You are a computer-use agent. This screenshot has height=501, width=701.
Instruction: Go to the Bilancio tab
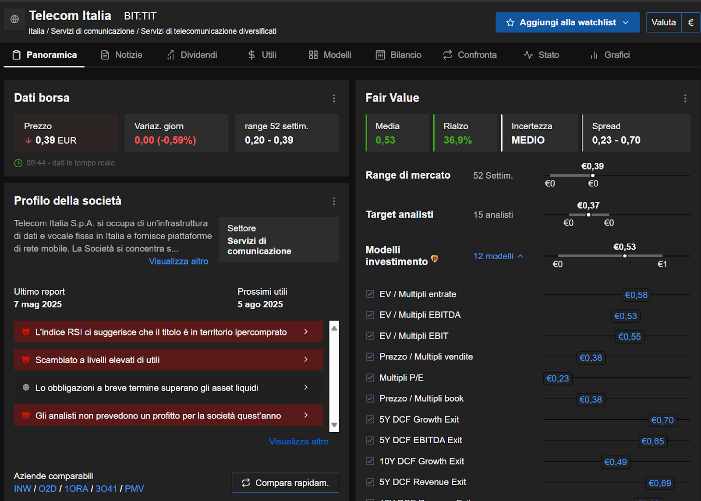click(399, 55)
